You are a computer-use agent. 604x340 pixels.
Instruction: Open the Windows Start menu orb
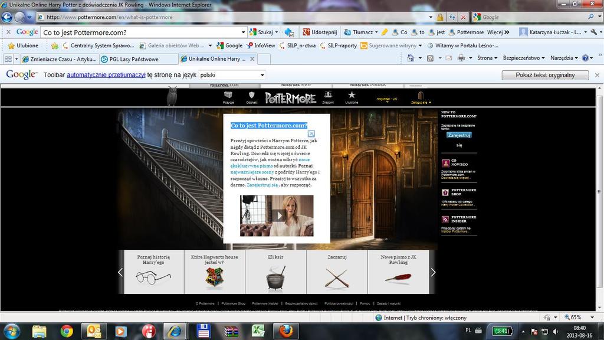tap(11, 332)
